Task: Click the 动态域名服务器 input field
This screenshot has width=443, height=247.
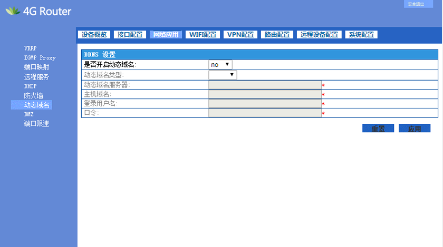Action: (x=265, y=85)
